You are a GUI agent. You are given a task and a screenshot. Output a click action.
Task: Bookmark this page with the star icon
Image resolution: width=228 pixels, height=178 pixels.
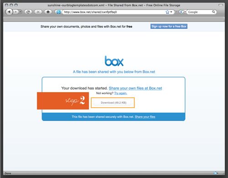(167, 12)
